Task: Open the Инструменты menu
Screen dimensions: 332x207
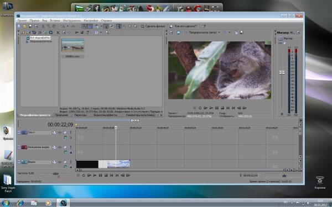Action: tap(72, 21)
